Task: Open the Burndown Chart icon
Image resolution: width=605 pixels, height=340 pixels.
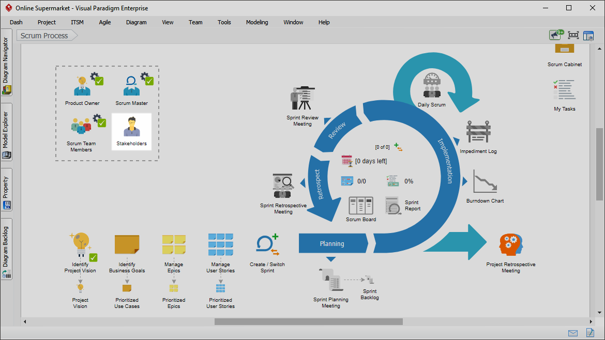Action: coord(485,182)
